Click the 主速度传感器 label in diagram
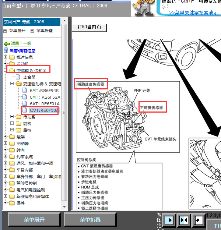This screenshot has width=221, height=230. point(151,107)
